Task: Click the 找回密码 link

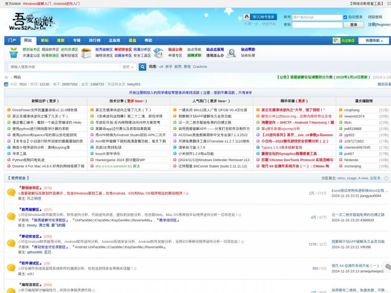Action: tap(375, 17)
